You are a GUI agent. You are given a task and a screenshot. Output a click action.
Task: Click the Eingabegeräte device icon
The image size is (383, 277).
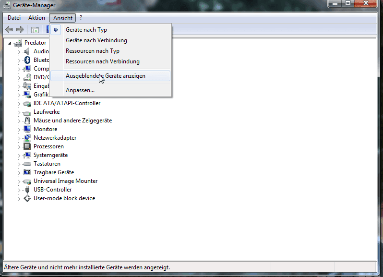coord(27,86)
